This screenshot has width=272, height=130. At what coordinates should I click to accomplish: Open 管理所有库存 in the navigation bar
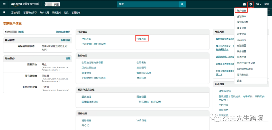30,13
